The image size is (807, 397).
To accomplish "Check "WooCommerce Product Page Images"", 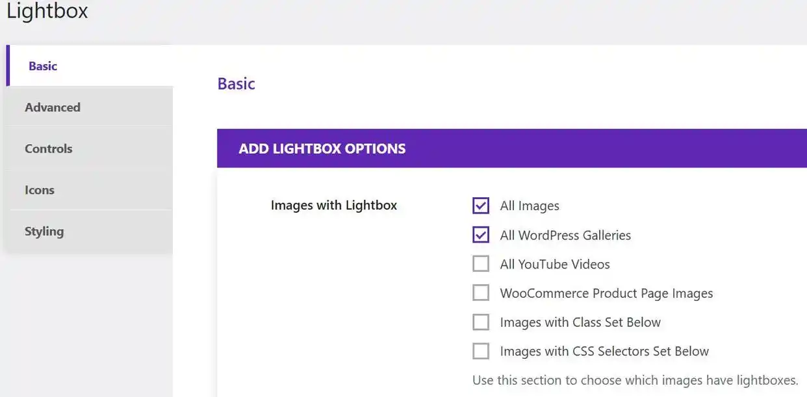I will (481, 293).
